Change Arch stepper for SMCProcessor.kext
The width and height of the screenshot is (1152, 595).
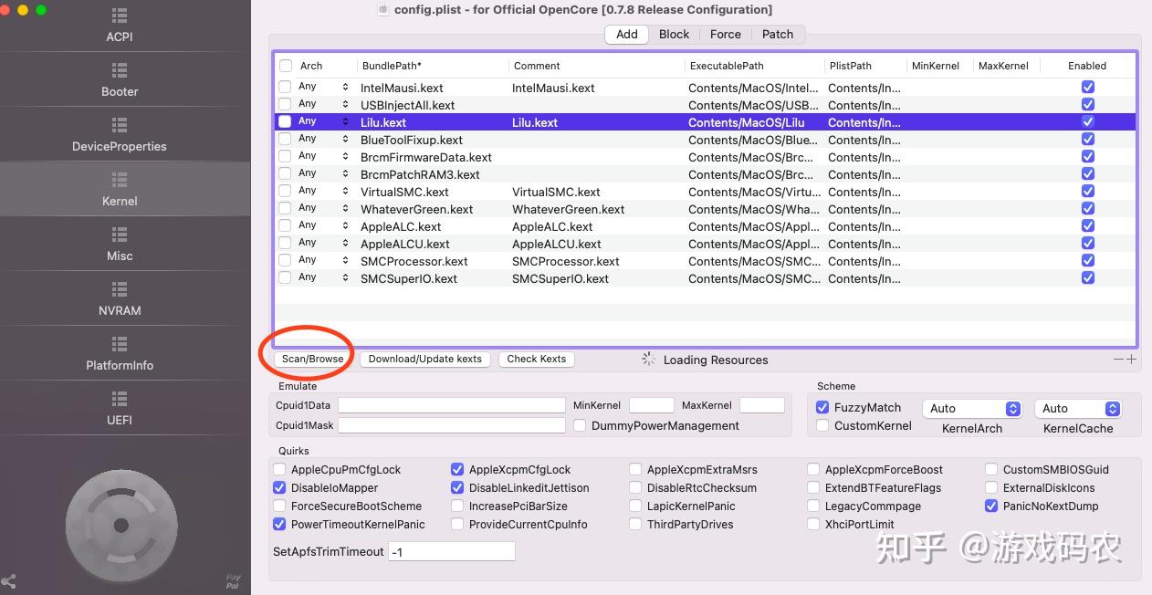point(346,261)
